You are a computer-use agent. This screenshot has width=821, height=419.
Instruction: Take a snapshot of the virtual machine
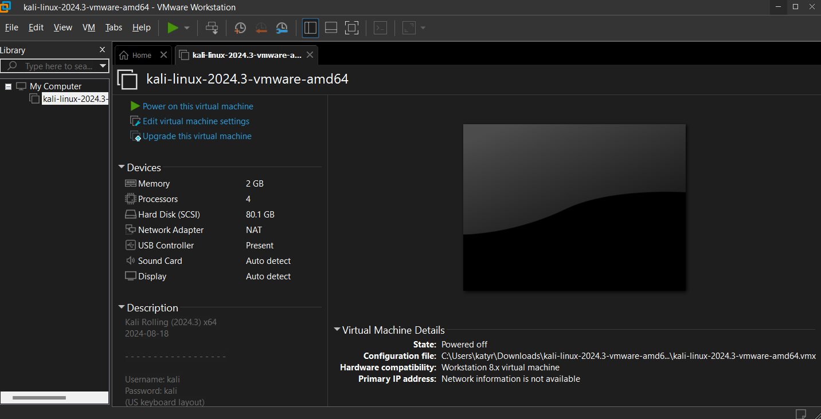click(x=240, y=27)
